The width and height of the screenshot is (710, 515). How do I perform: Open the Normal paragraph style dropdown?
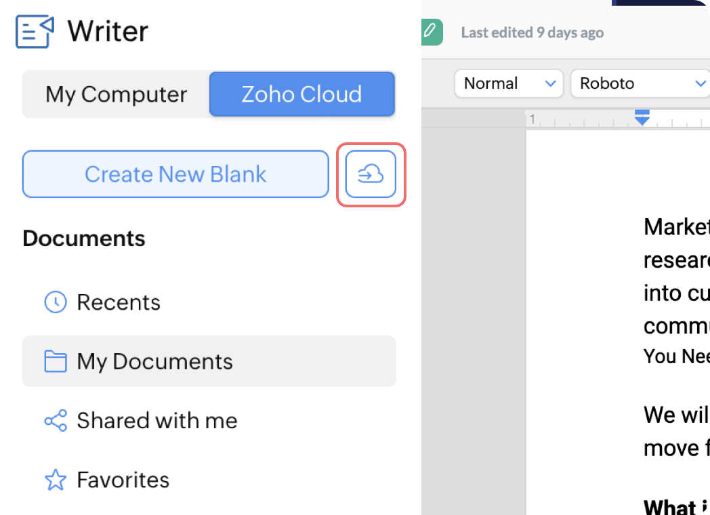509,84
